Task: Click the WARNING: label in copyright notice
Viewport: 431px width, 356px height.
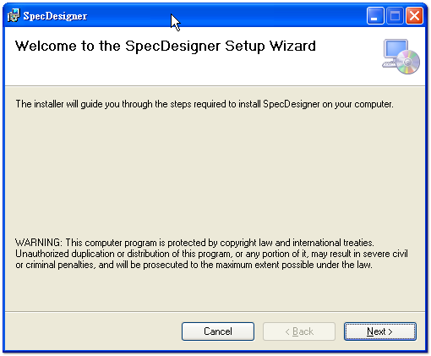Action: tap(39, 243)
